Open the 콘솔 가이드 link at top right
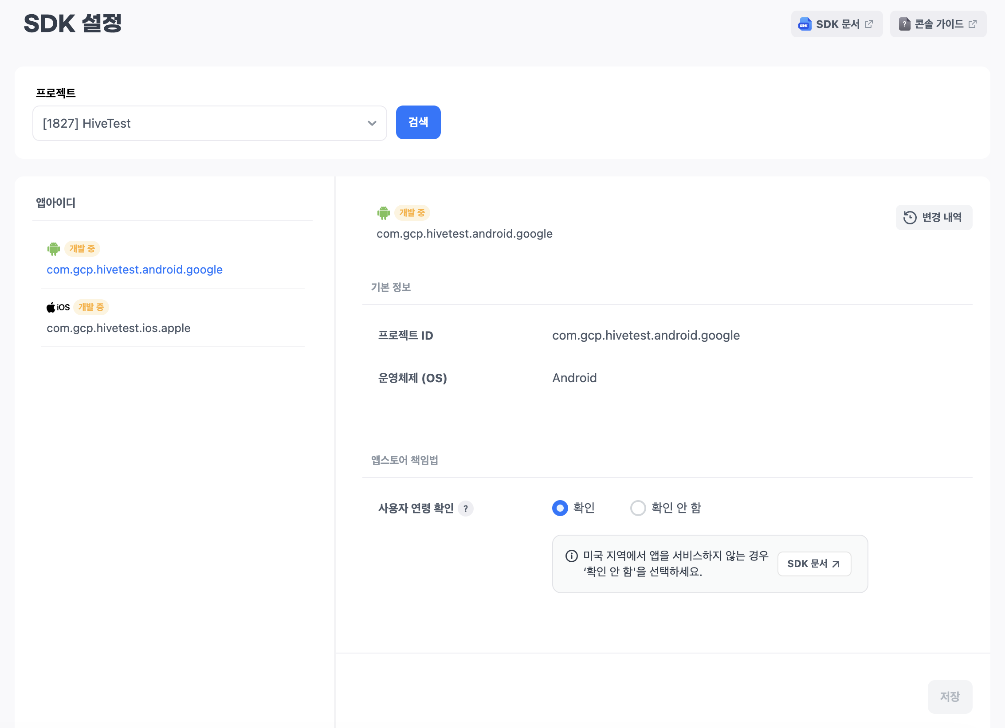The image size is (1005, 728). 938,24
